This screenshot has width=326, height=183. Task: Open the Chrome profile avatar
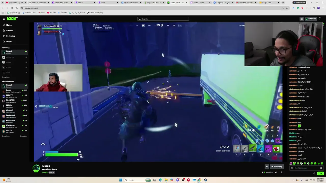tap(318, 8)
